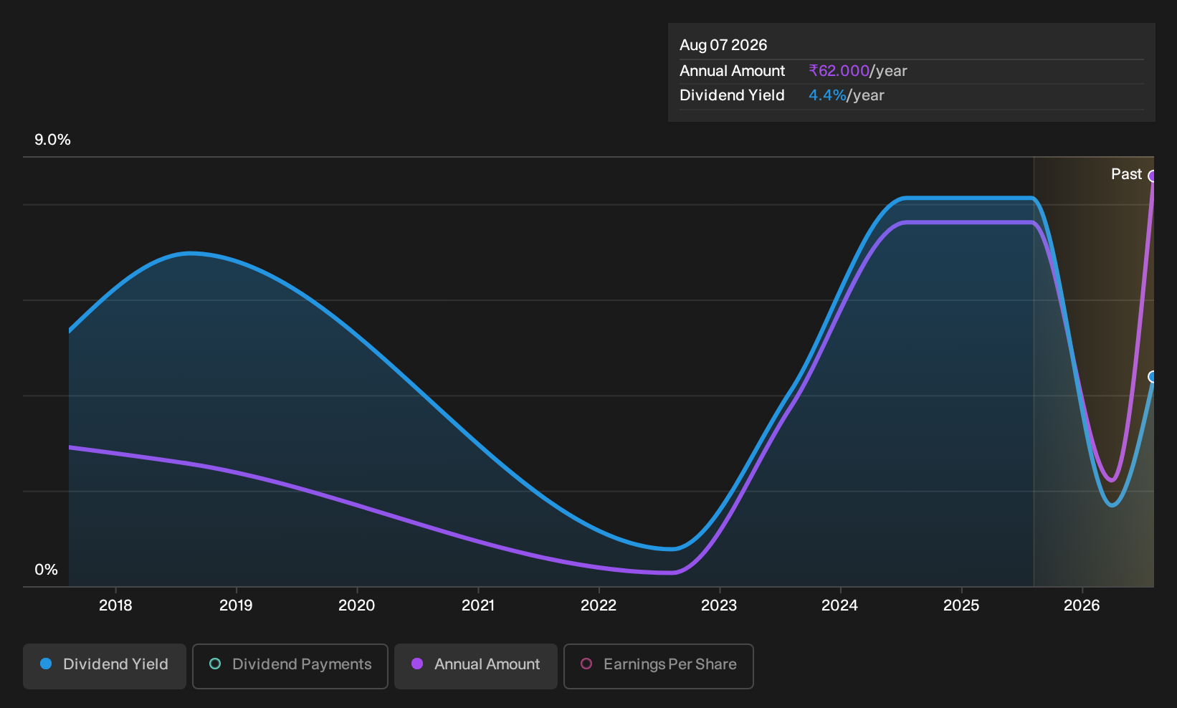Click the 4.4%/year tooltip value

[847, 95]
